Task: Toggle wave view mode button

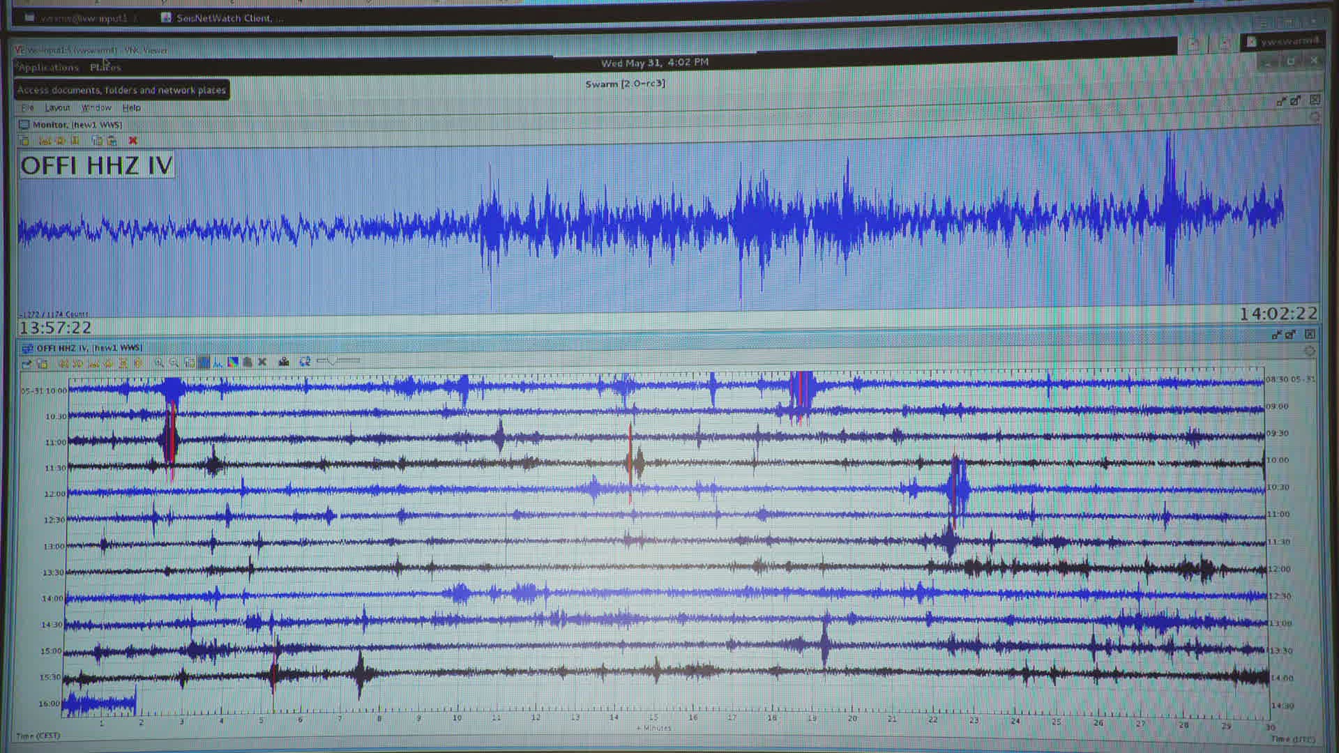Action: [204, 363]
